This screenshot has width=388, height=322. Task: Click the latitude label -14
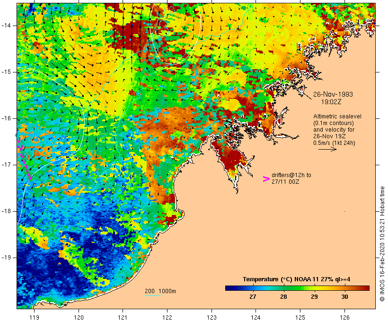click(6, 26)
